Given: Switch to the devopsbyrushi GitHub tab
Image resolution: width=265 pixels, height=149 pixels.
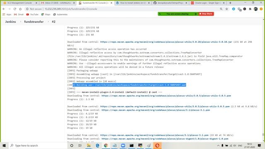Looking at the screenshot, I should click(x=170, y=3).
